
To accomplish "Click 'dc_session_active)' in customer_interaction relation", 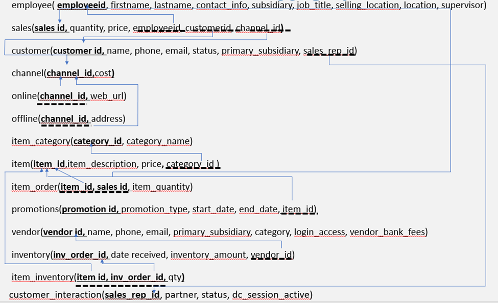I will click(x=272, y=295).
